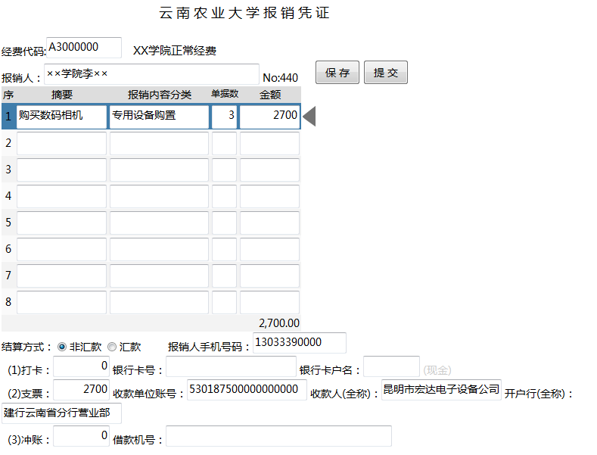Click the 收款人(全称) payee name field
Viewport: 597px width, 455px height.
(x=441, y=390)
